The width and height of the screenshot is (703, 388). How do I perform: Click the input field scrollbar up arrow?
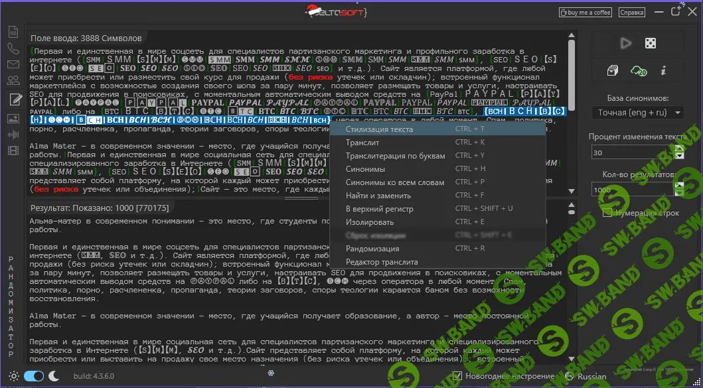[x=571, y=35]
